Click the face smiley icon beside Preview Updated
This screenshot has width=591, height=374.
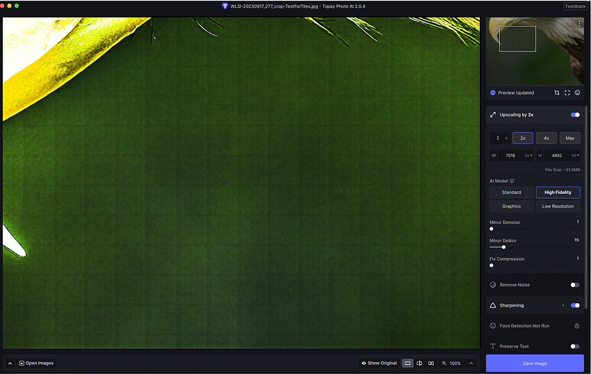(x=577, y=92)
